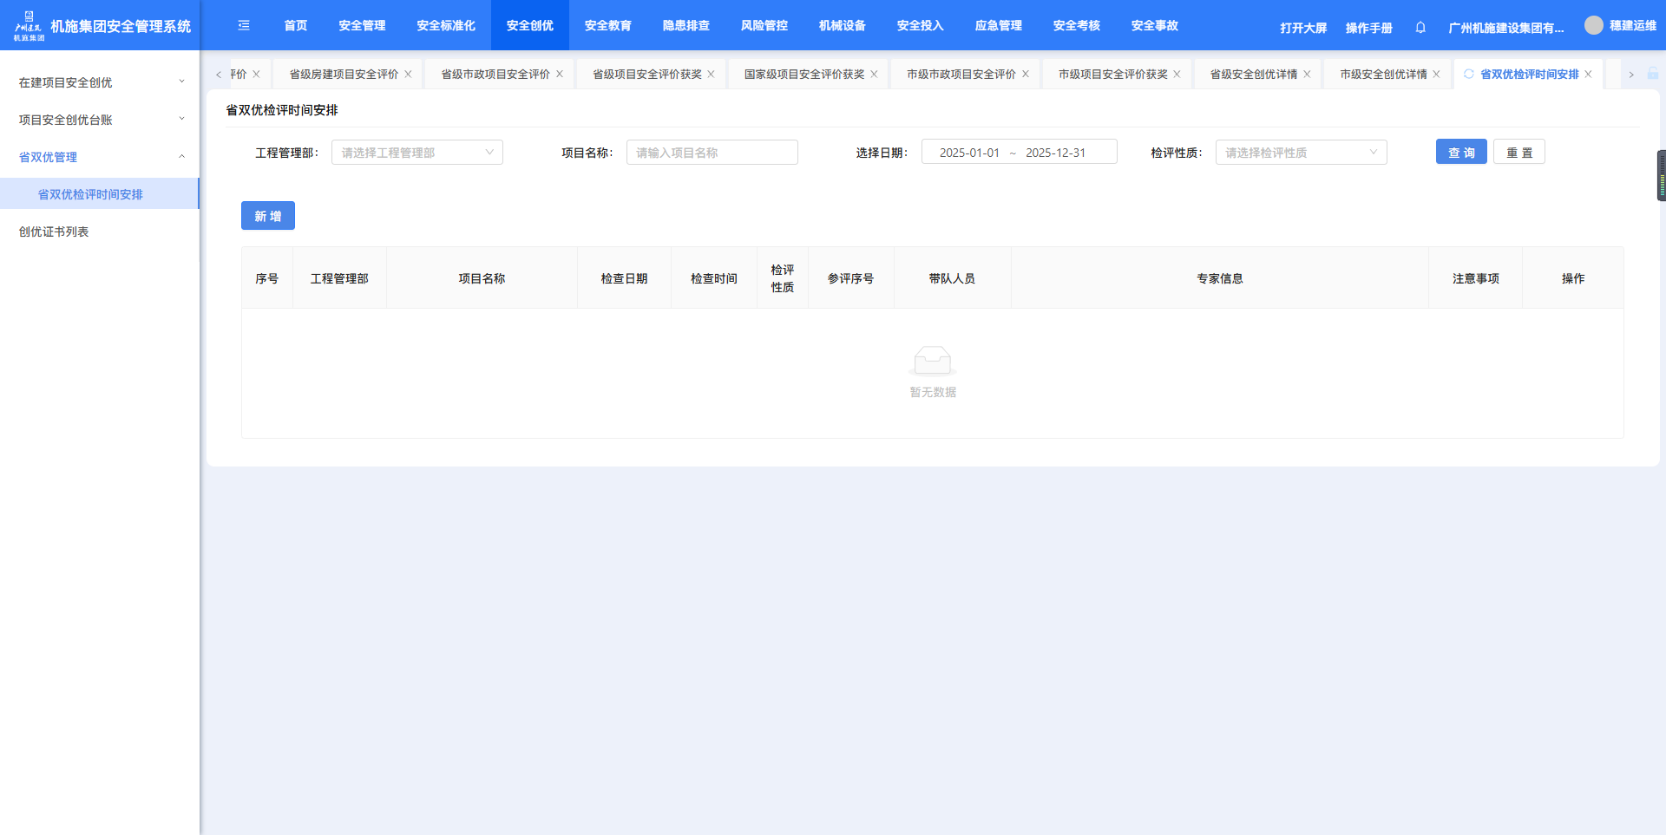Close the 国家级项目安全评价获奖 tab
Image resolution: width=1666 pixels, height=835 pixels.
pyautogui.click(x=874, y=75)
